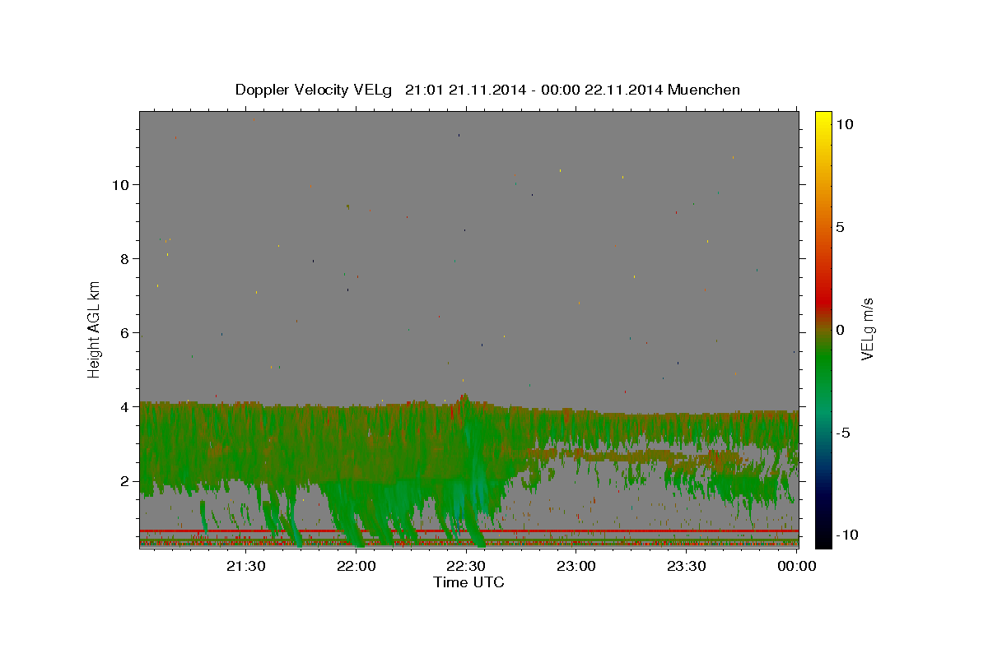Image resolution: width=988 pixels, height=658 pixels.
Task: Click the colorbar value '5'
Action: click(840, 227)
